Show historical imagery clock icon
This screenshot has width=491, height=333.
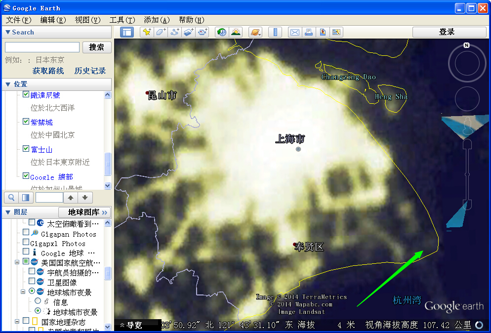[222, 32]
